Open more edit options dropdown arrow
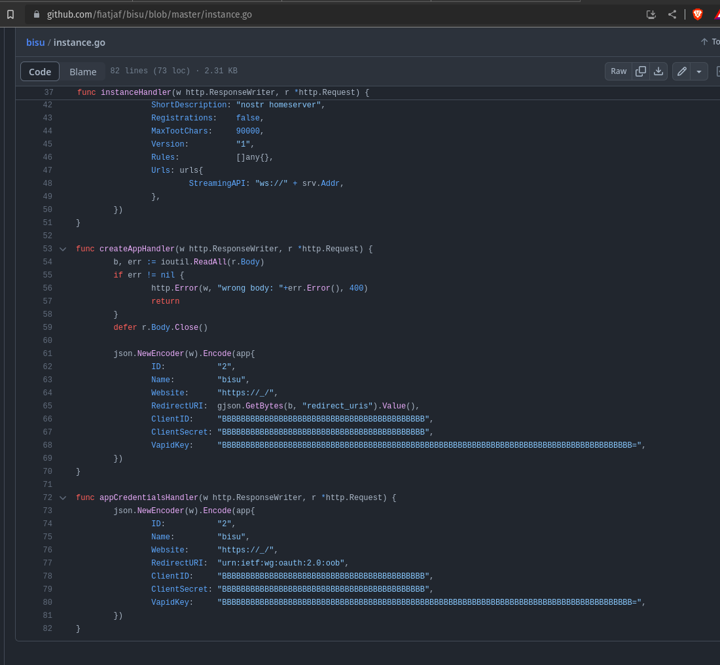This screenshot has height=665, width=720. pos(699,71)
